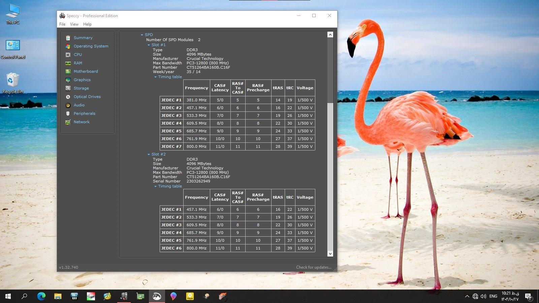Open Microsoft Edge from the taskbar
The height and width of the screenshot is (303, 539).
click(41, 296)
